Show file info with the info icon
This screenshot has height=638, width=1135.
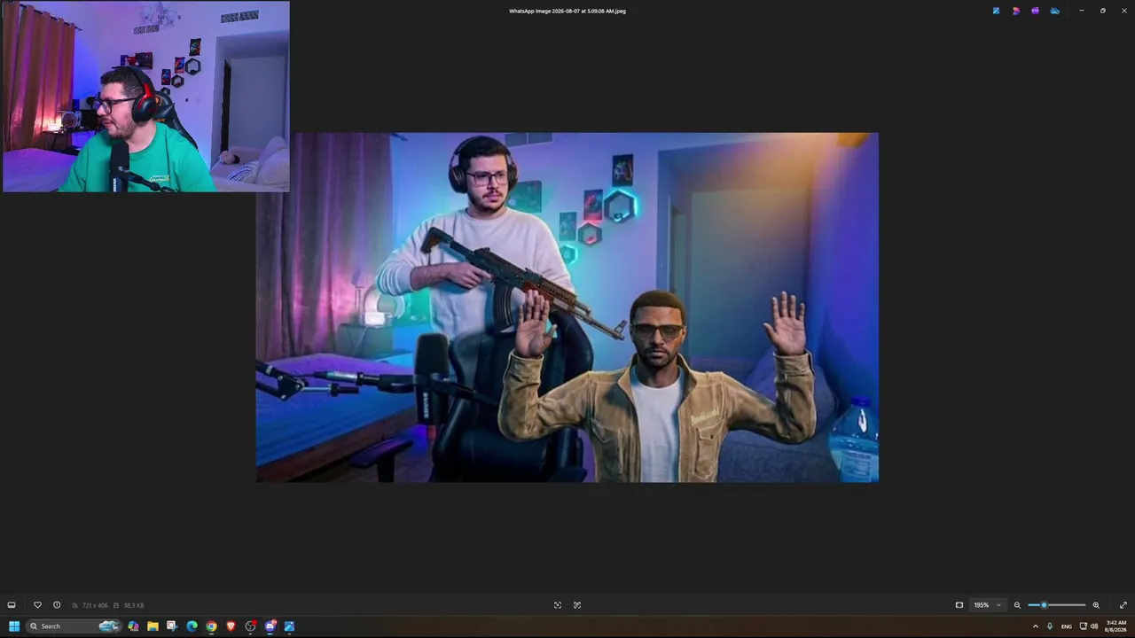coord(57,605)
